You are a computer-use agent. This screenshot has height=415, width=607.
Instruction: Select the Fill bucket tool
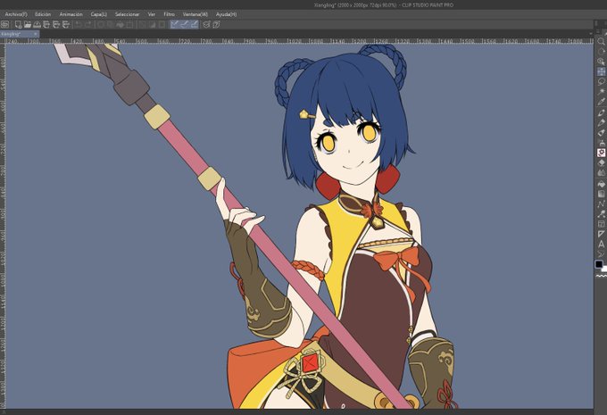coord(601,184)
